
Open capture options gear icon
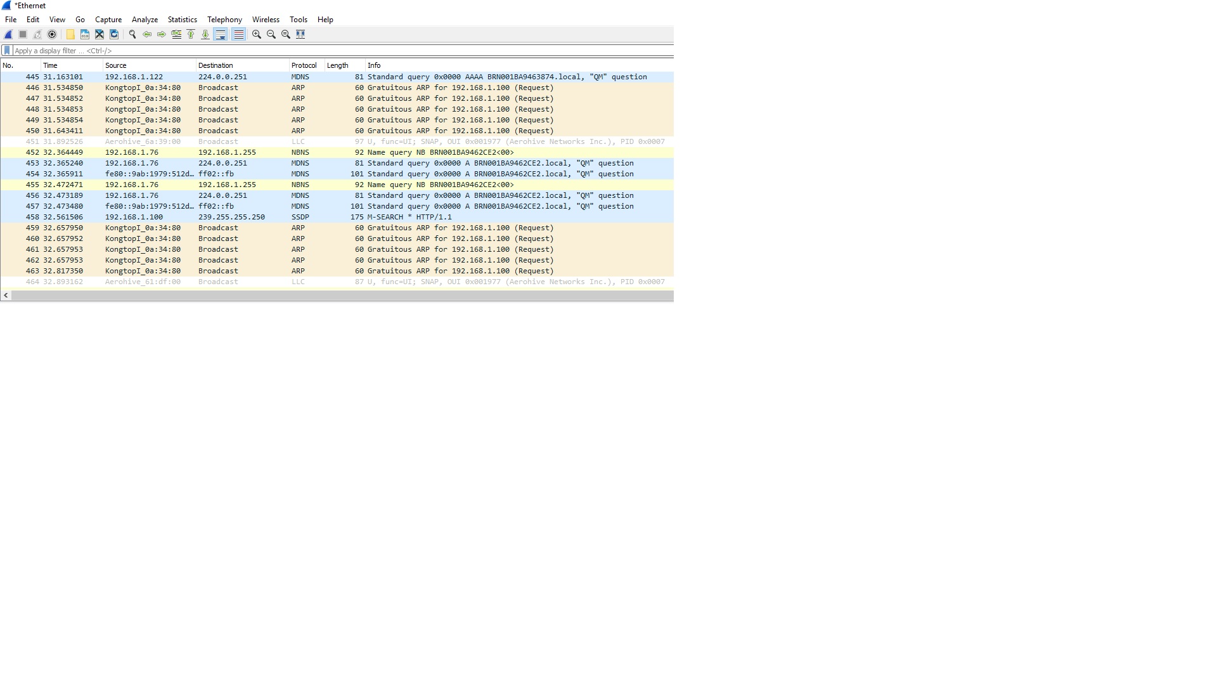tap(52, 34)
